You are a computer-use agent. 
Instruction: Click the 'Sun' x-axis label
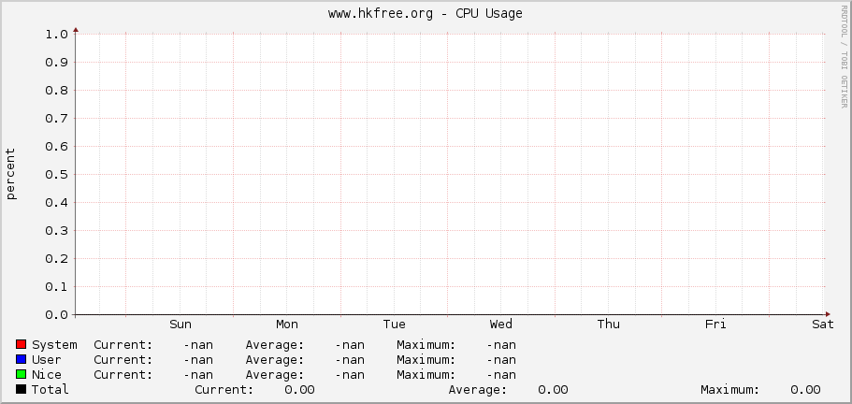point(181,325)
